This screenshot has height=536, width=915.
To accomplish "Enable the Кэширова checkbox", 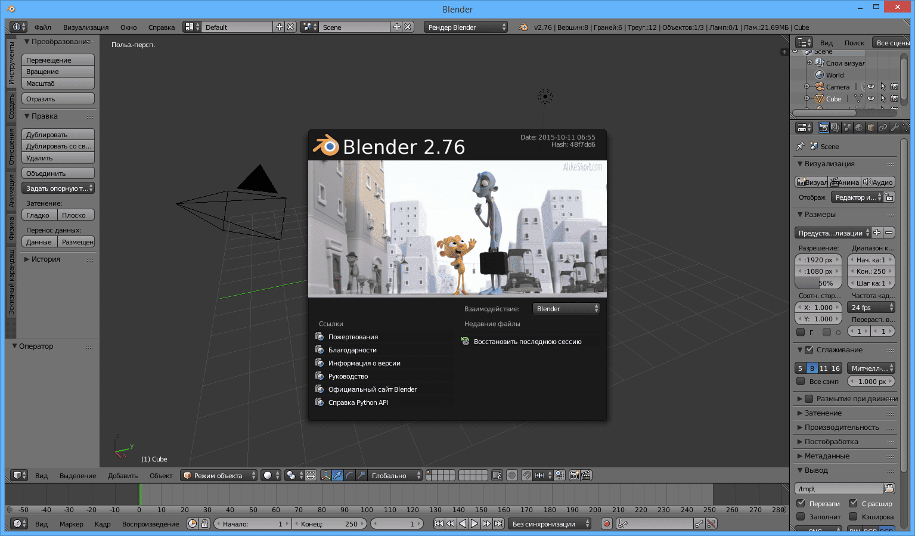I will click(x=853, y=516).
